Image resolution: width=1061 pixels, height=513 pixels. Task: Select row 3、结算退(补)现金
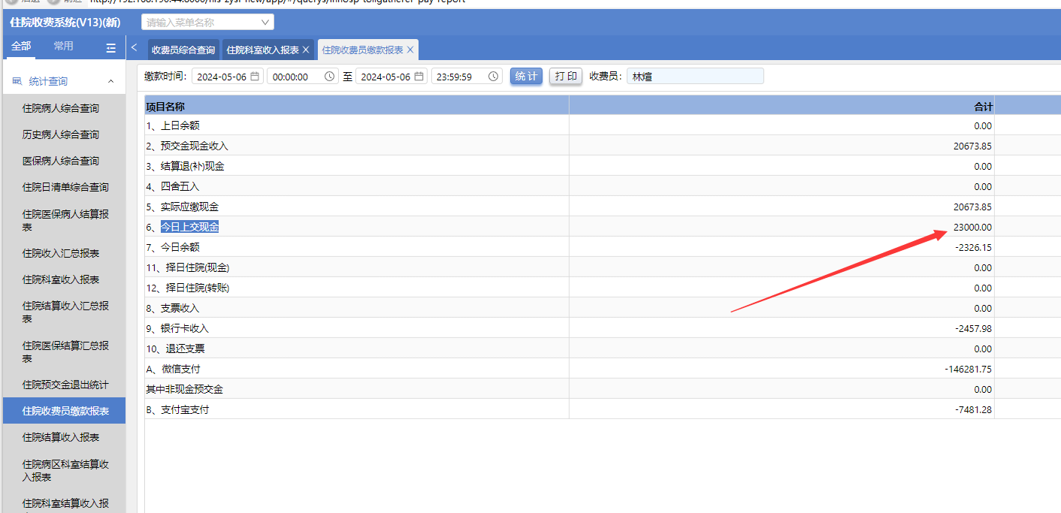pos(603,166)
